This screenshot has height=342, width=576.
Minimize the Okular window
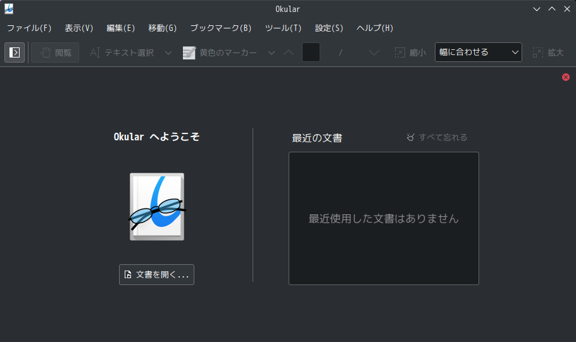tap(537, 9)
